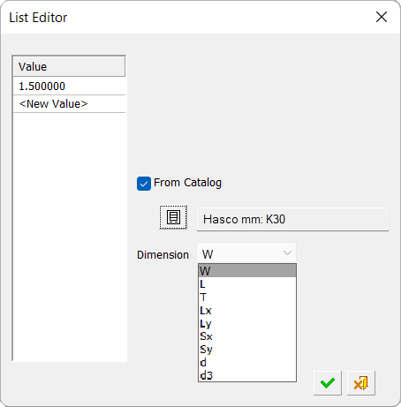Click the Dimension combo box field
Viewport: 401px width, 407px height.
pyautogui.click(x=246, y=253)
